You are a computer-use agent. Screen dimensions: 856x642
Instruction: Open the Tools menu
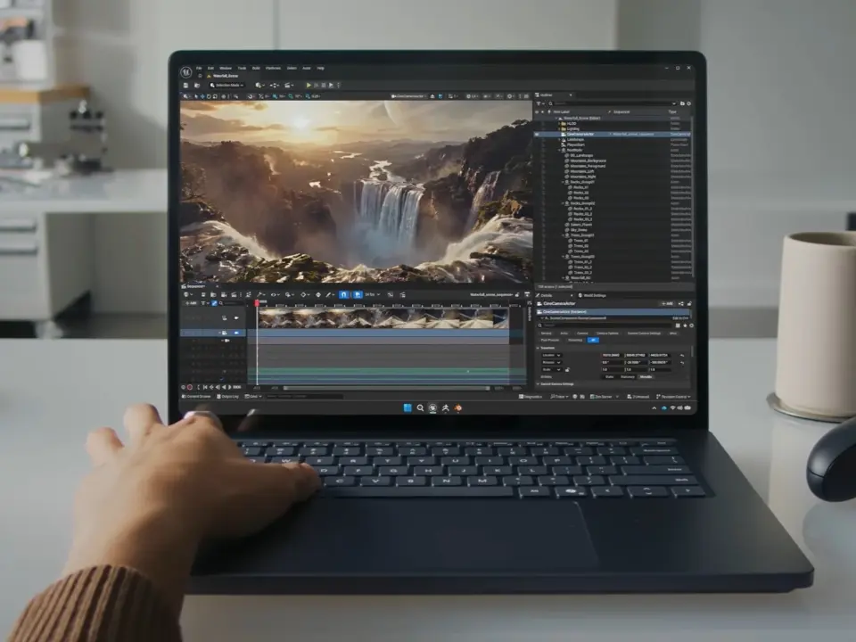242,69
